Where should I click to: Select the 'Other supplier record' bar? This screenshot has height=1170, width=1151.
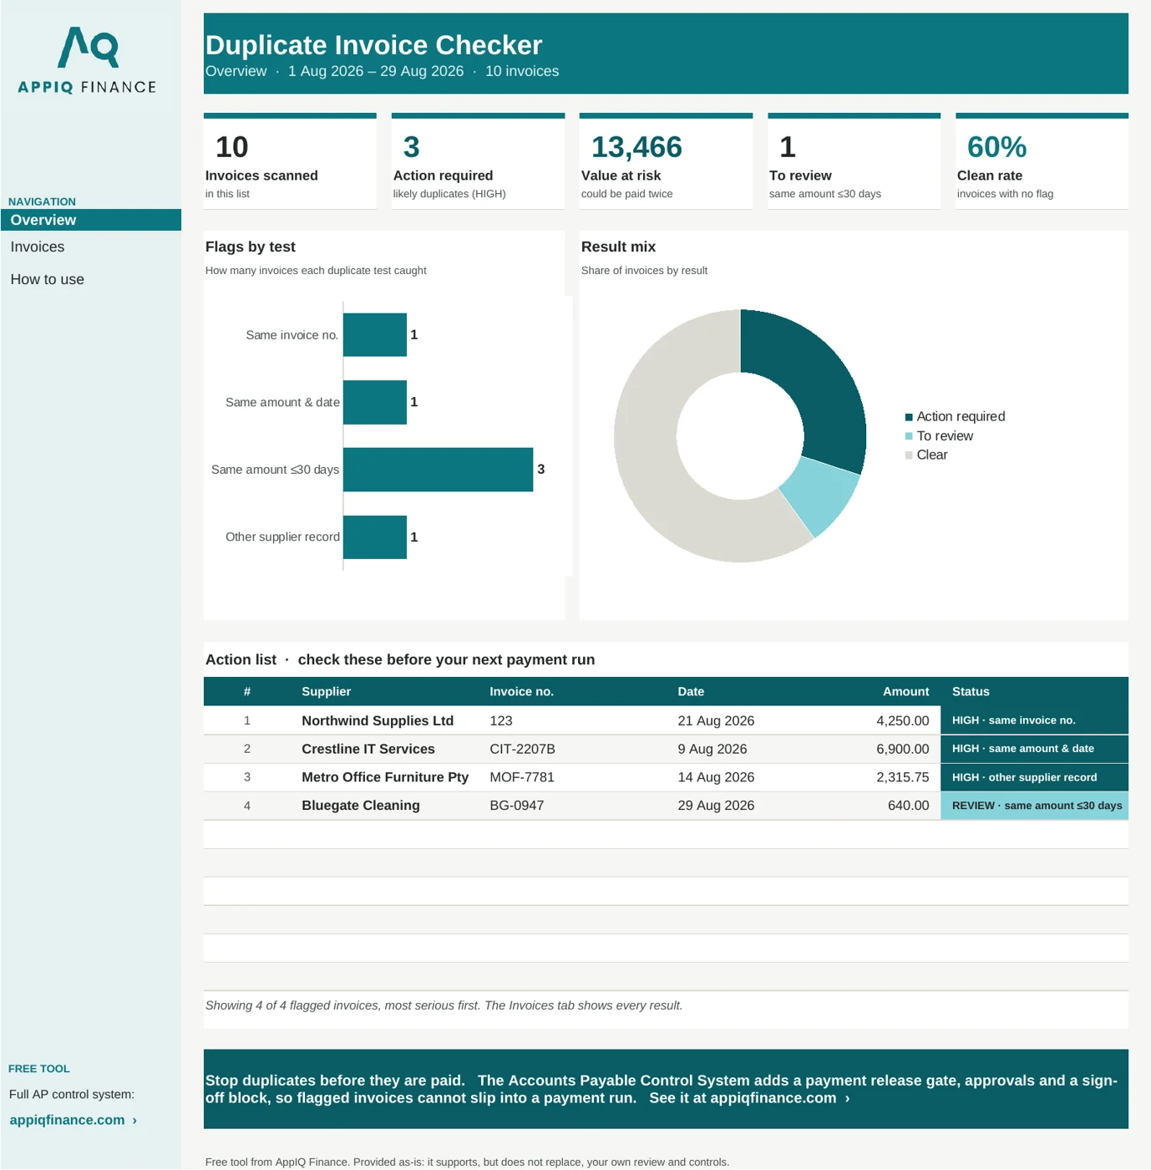375,537
